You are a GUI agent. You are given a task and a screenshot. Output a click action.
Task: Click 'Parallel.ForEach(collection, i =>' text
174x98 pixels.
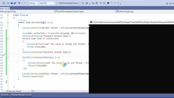41,57
